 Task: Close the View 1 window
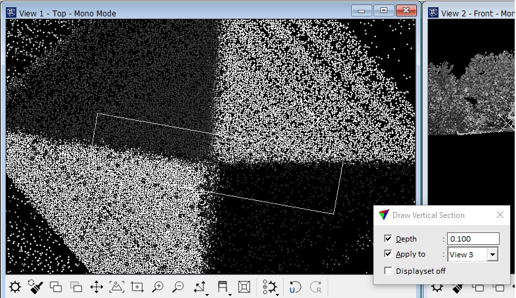406,11
